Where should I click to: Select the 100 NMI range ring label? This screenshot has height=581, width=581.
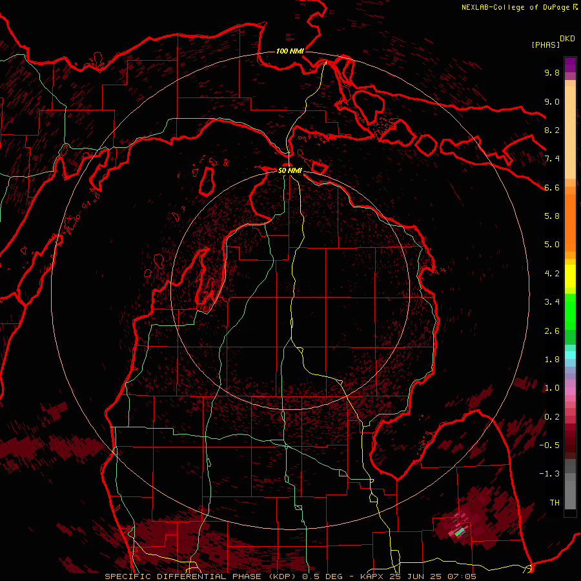click(290, 51)
